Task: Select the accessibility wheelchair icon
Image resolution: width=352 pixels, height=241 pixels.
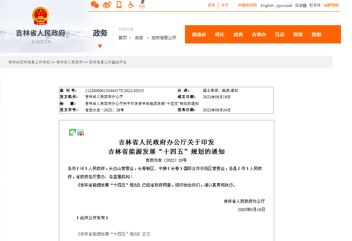Action: (x=131, y=5)
